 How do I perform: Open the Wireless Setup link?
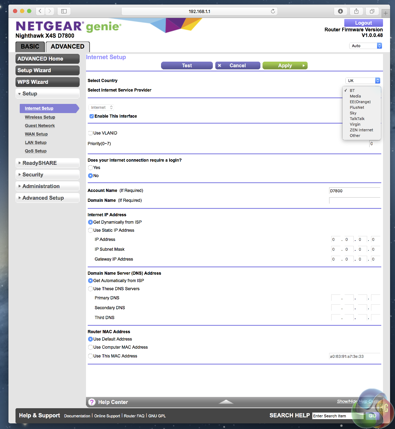40,117
